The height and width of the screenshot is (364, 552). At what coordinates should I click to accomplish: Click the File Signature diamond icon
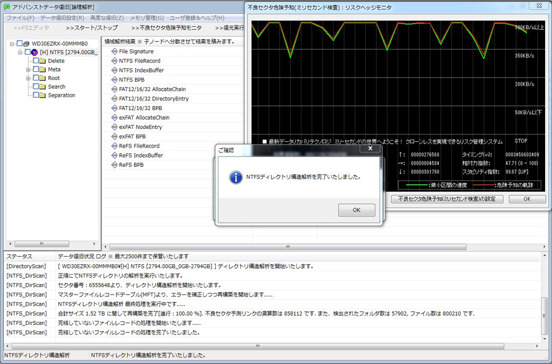pyautogui.click(x=114, y=51)
